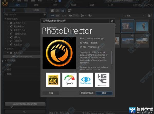Click the 升级 (Upgrade) button
Screen dimensions: 154x114
click(x=51, y=93)
